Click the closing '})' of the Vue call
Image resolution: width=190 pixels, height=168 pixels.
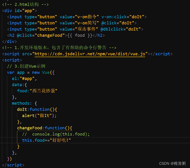pyautogui.click(x=10, y=159)
